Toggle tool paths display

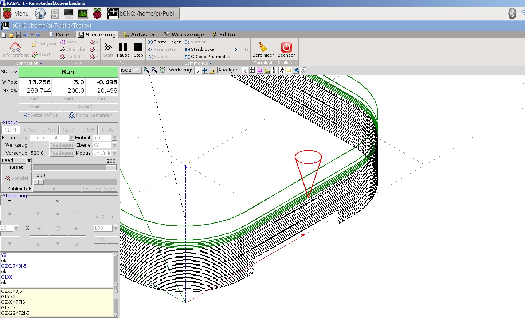click(274, 70)
